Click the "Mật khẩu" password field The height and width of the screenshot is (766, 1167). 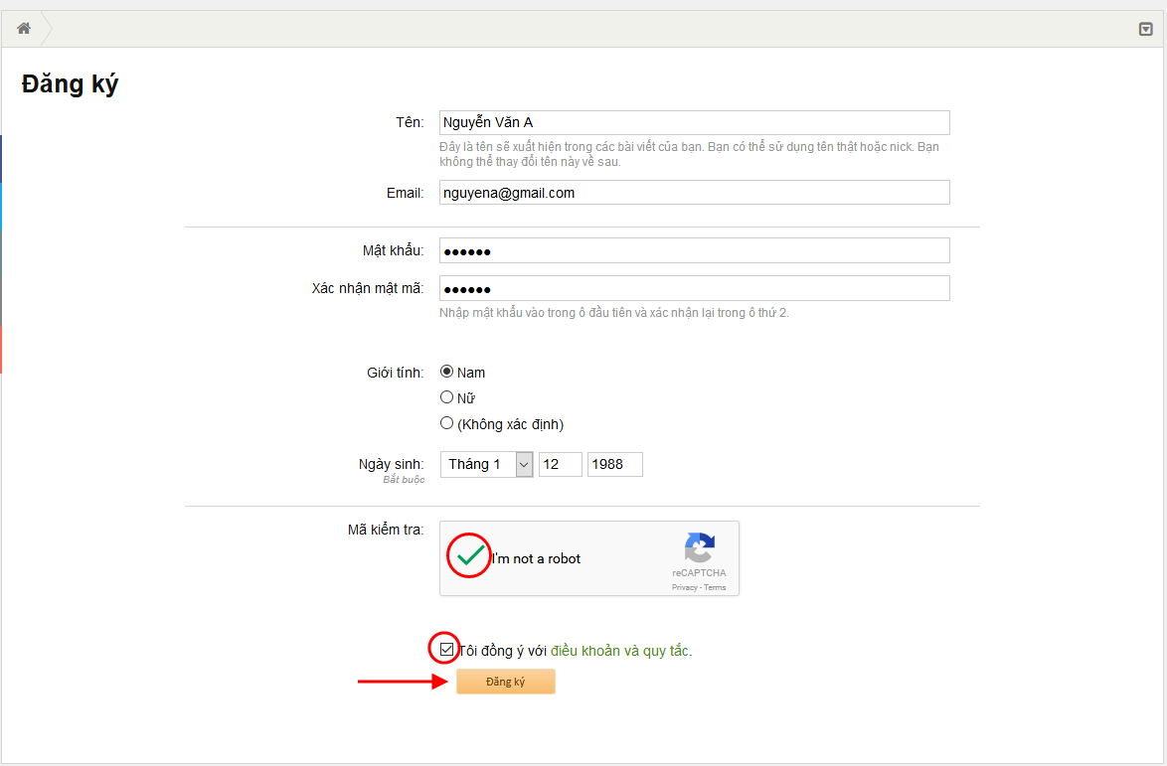coord(694,250)
